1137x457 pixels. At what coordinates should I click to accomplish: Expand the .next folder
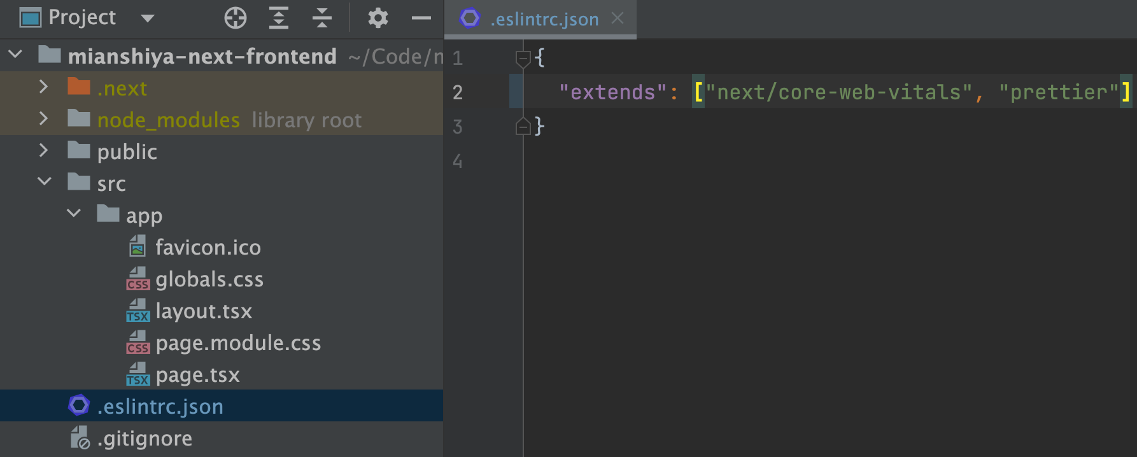coord(43,87)
